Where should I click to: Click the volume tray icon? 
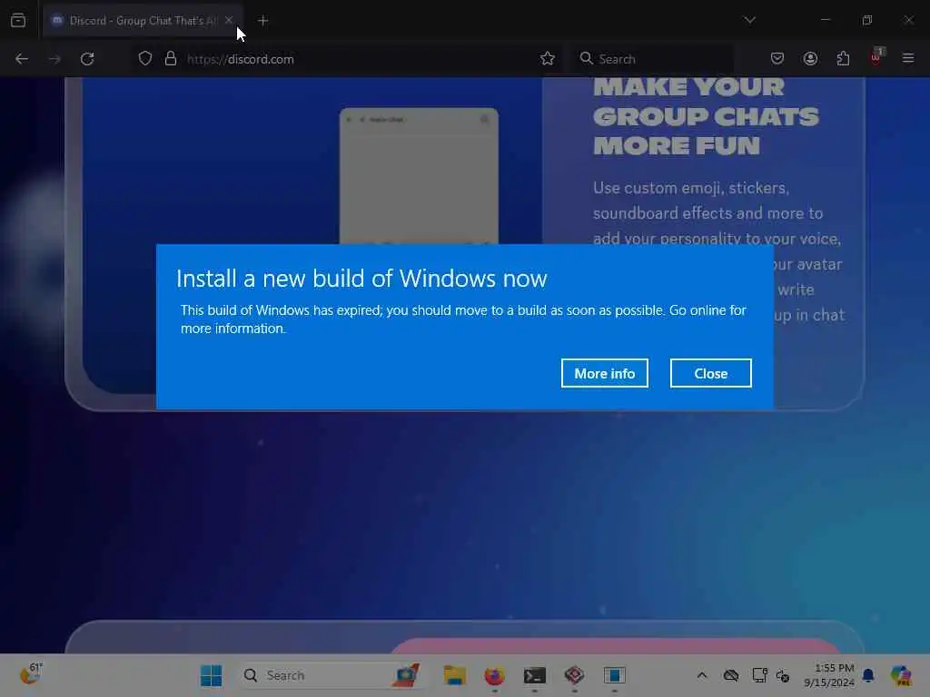click(783, 675)
